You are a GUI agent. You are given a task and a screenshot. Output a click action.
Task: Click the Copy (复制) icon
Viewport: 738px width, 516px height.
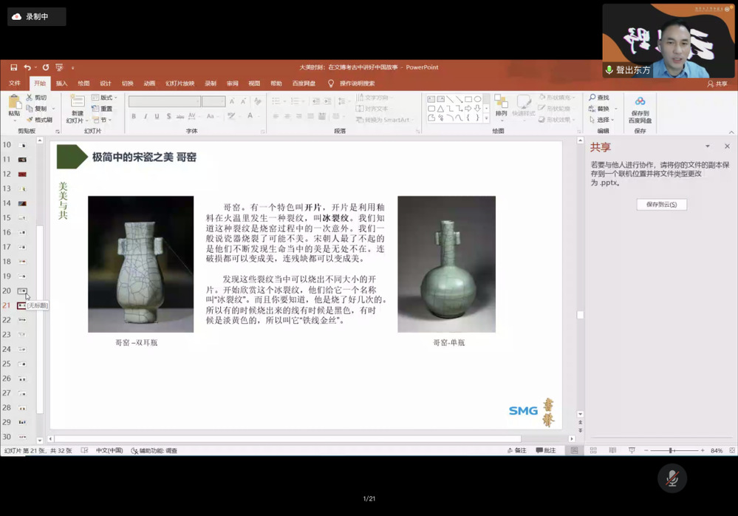[30, 108]
